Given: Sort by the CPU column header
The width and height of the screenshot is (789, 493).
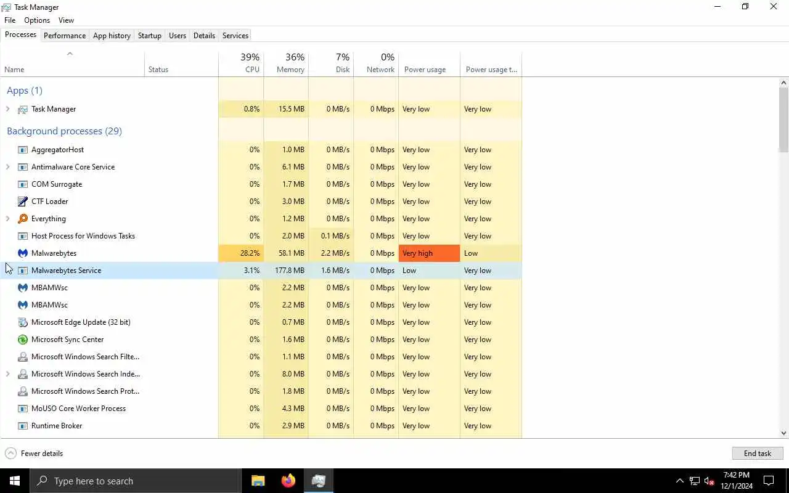Looking at the screenshot, I should [241, 63].
